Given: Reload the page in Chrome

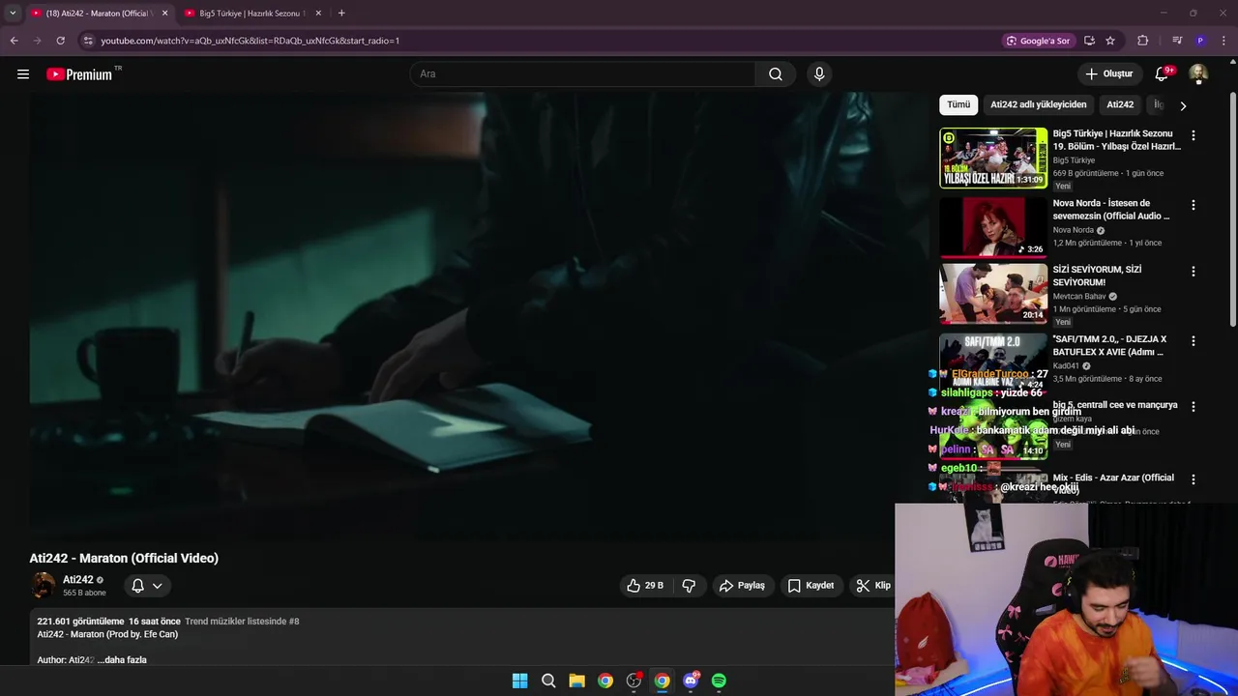Looking at the screenshot, I should pos(60,41).
